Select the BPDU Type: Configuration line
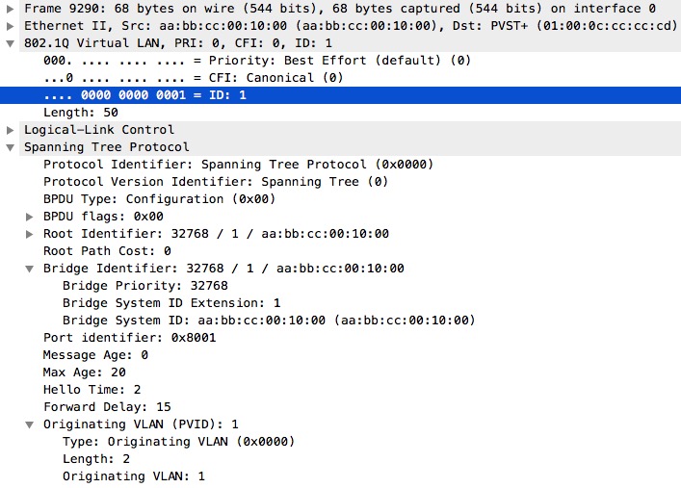681x488 pixels. click(x=159, y=199)
